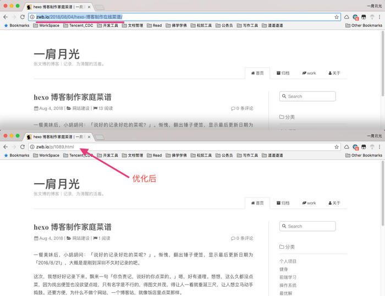Image resolution: width=385 pixels, height=296 pixels.
Task: Open a new tab in top browser window
Action: point(100,7)
